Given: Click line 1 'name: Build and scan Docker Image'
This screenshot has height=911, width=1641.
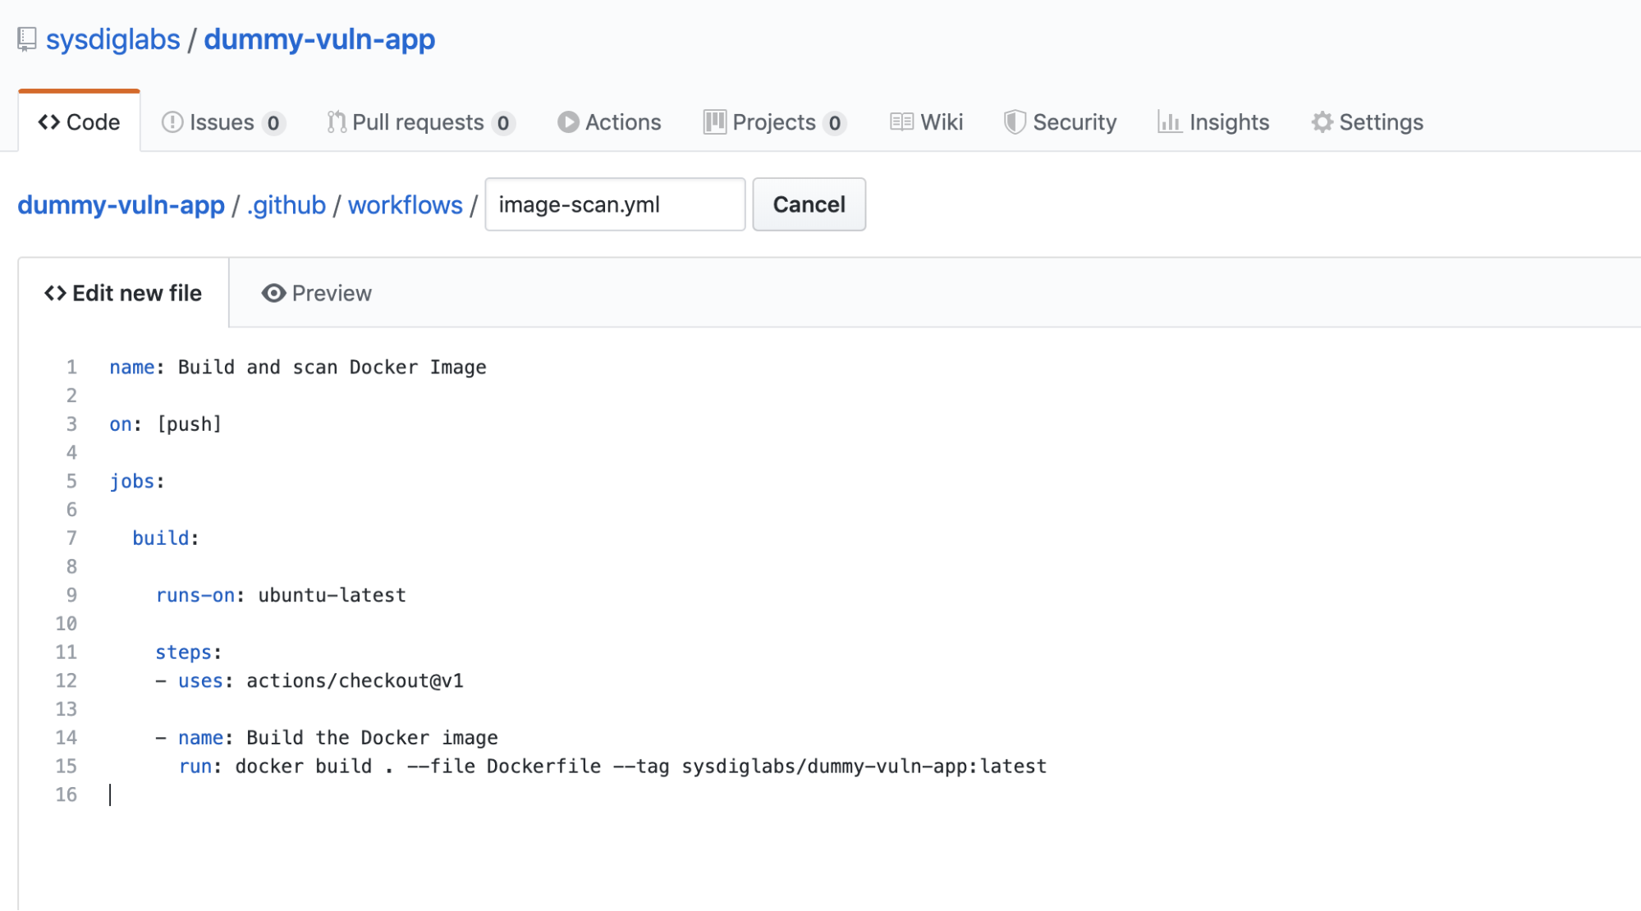Looking at the screenshot, I should pyautogui.click(x=298, y=367).
